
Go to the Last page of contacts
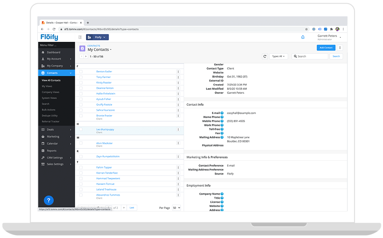coord(132,207)
